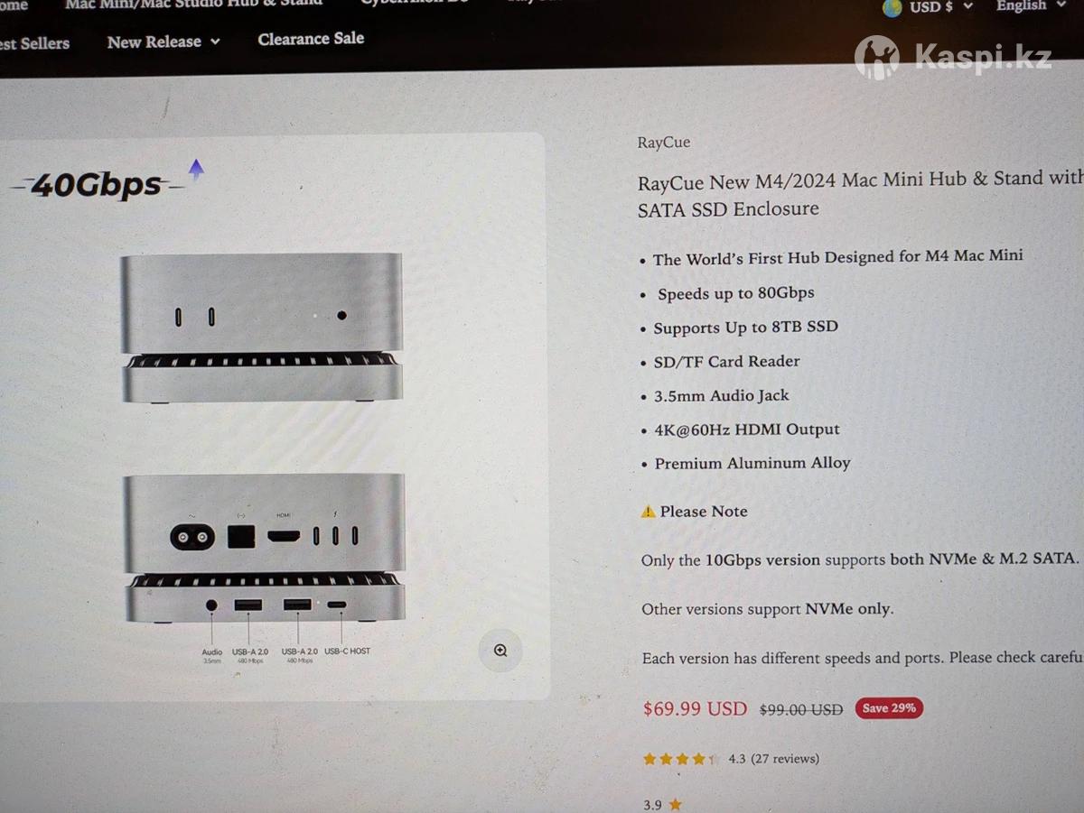Click the yellow warning icon beside Please Note
Viewport: 1084px width, 813px height.
tap(648, 512)
